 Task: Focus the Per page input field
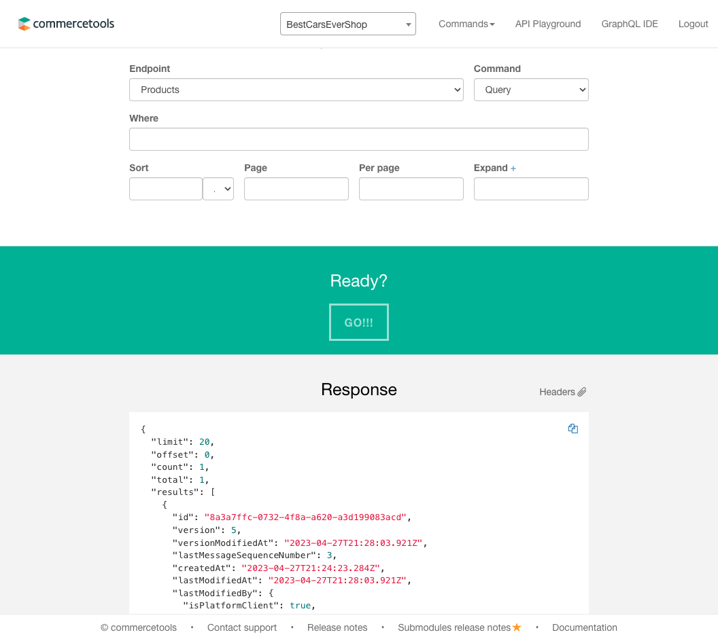coord(411,189)
